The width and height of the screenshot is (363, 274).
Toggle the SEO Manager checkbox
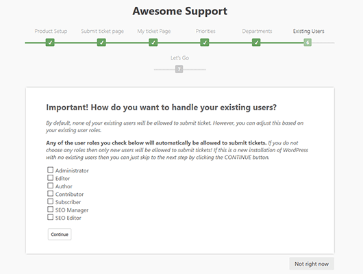(50, 209)
